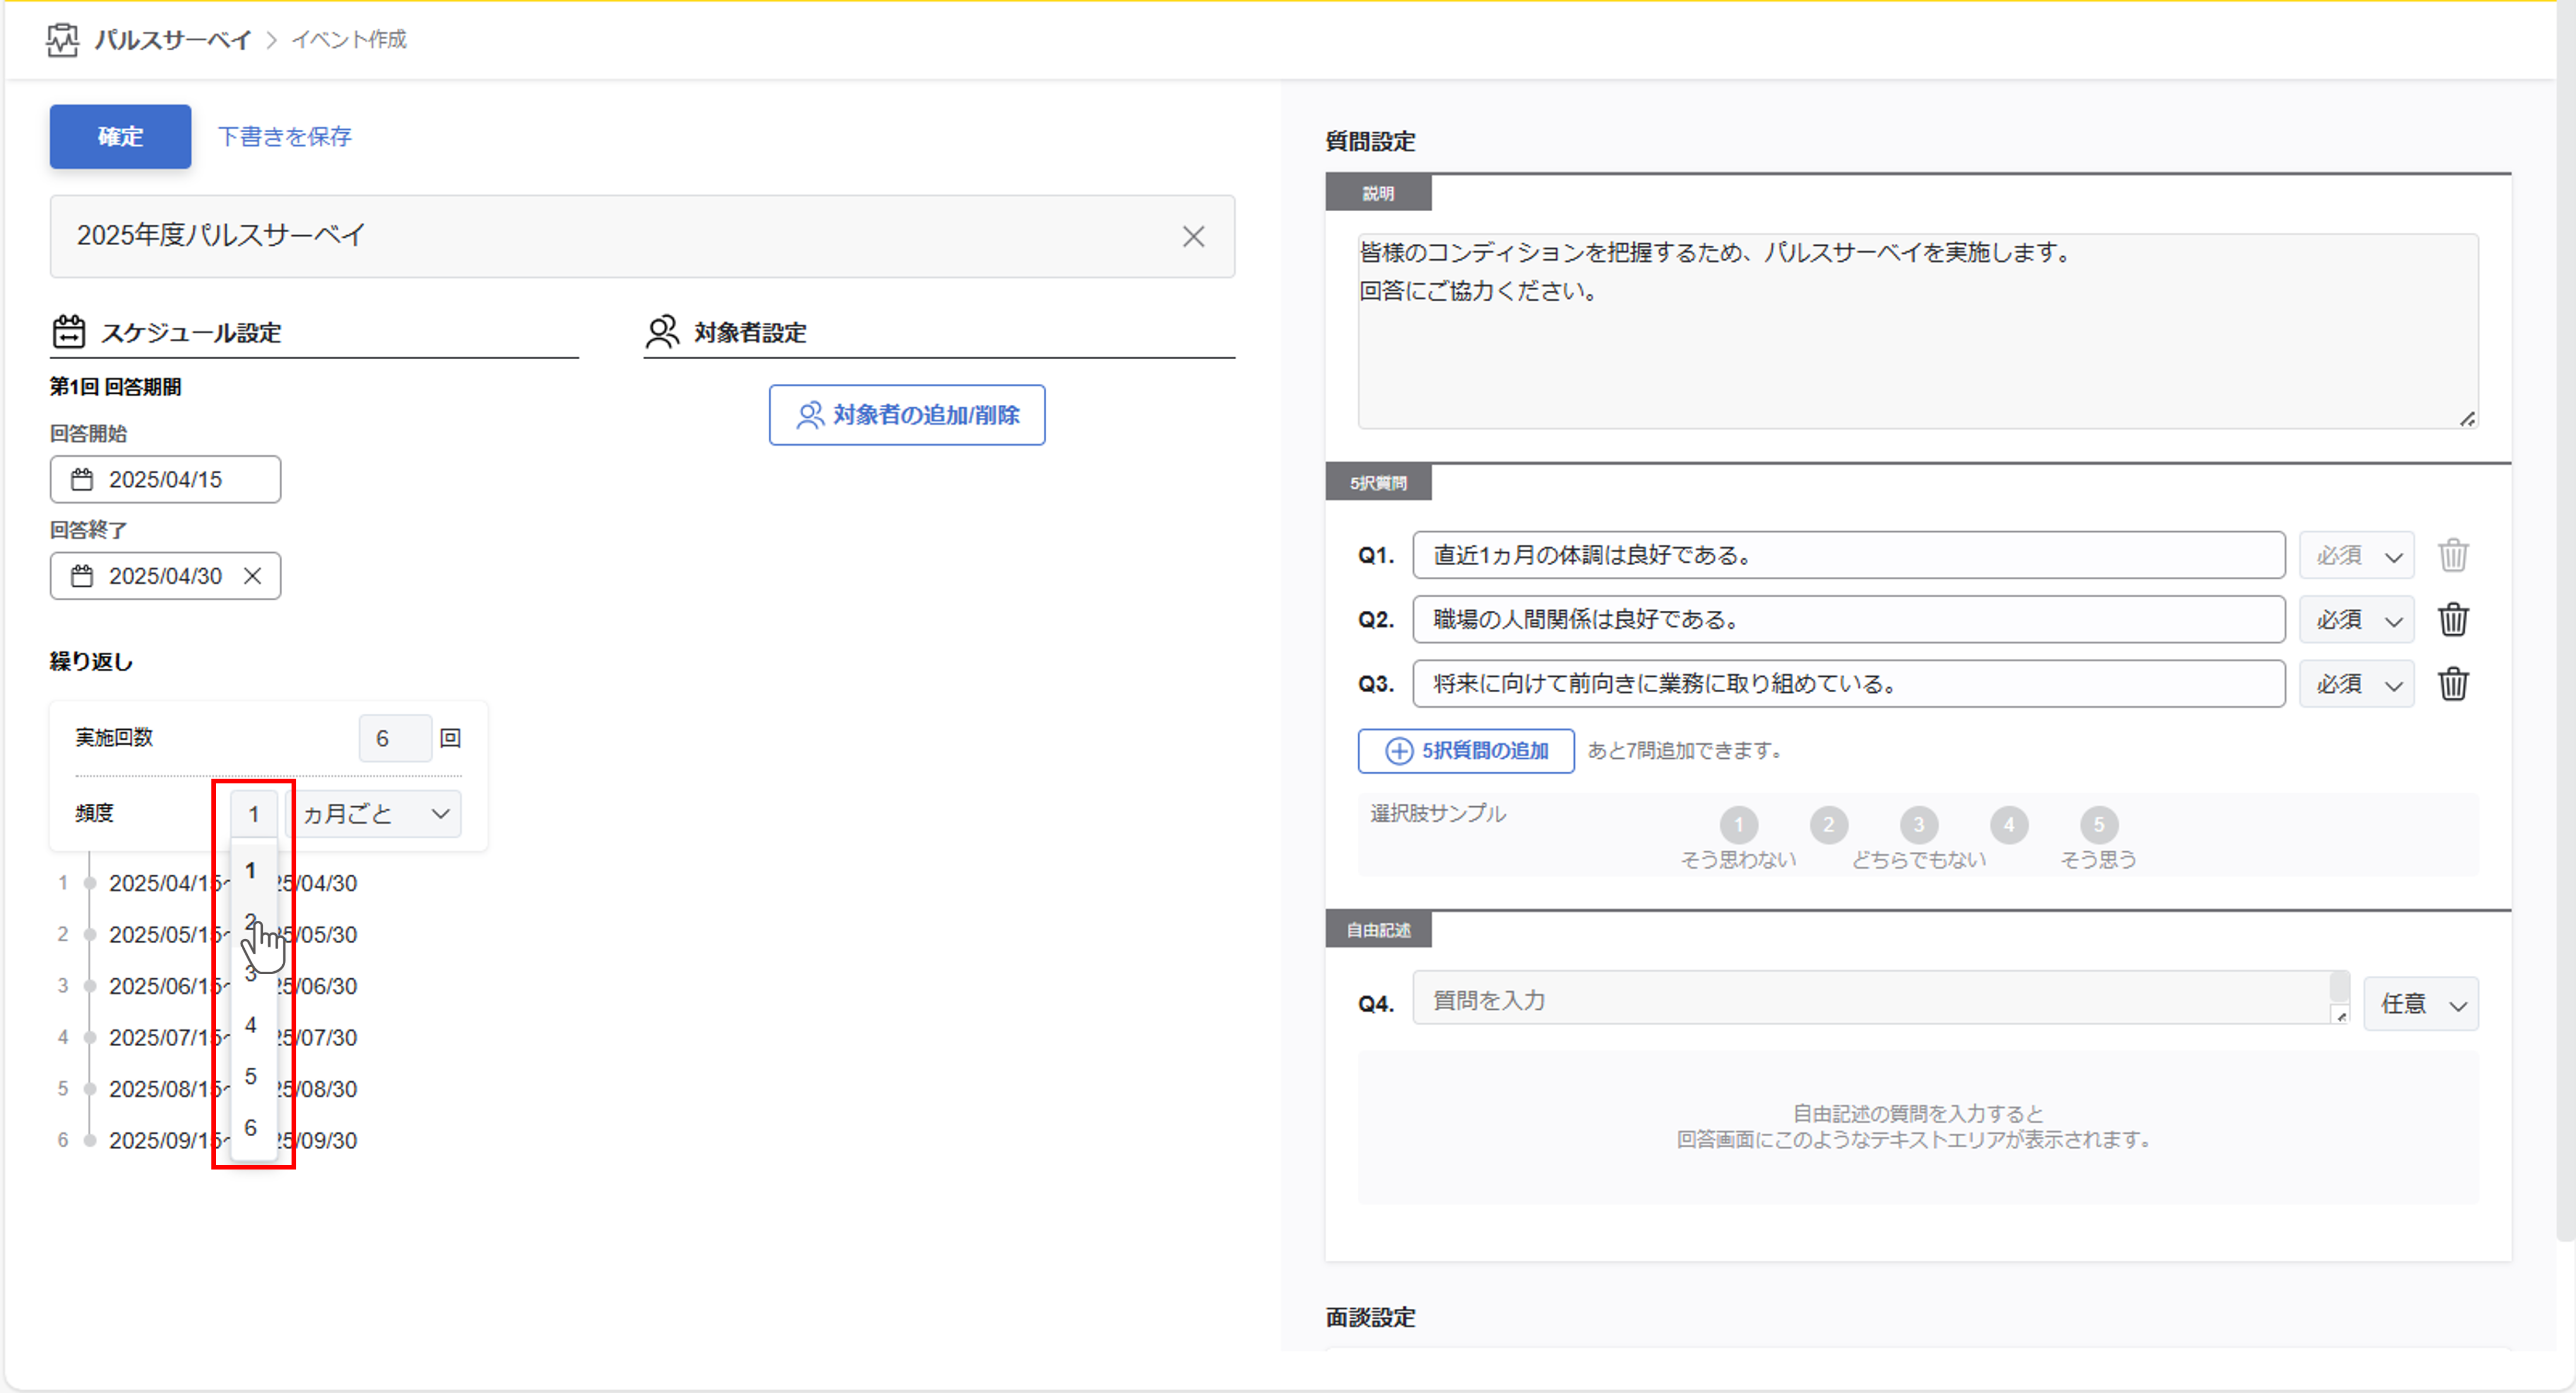The image size is (2576, 1393).
Task: Click the 実施回数 count field showing 6
Action: (x=395, y=740)
